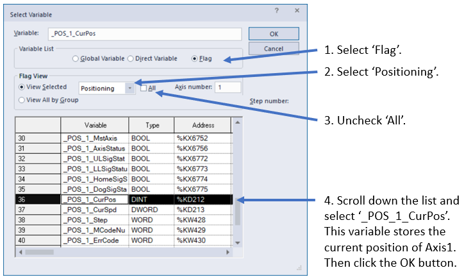Choose the View Selected option
Screen dimensions: 464x277
23,87
